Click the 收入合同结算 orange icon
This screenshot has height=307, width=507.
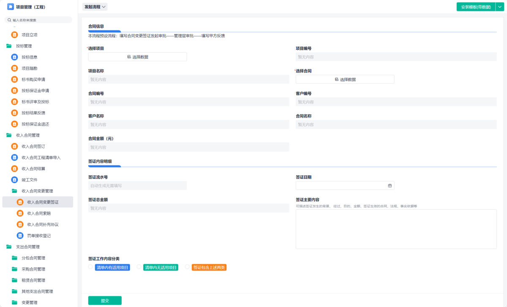click(x=15, y=169)
